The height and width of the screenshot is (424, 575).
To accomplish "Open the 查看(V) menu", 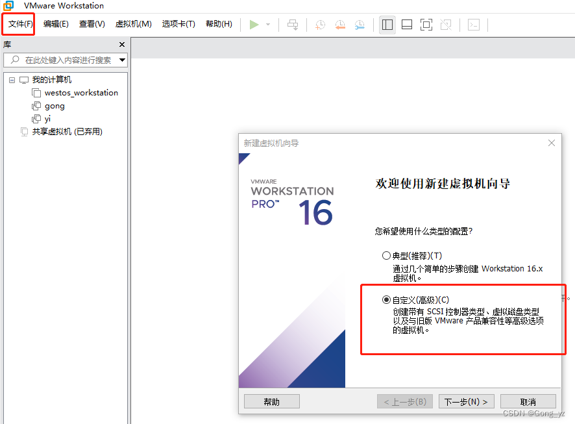I will (x=92, y=24).
